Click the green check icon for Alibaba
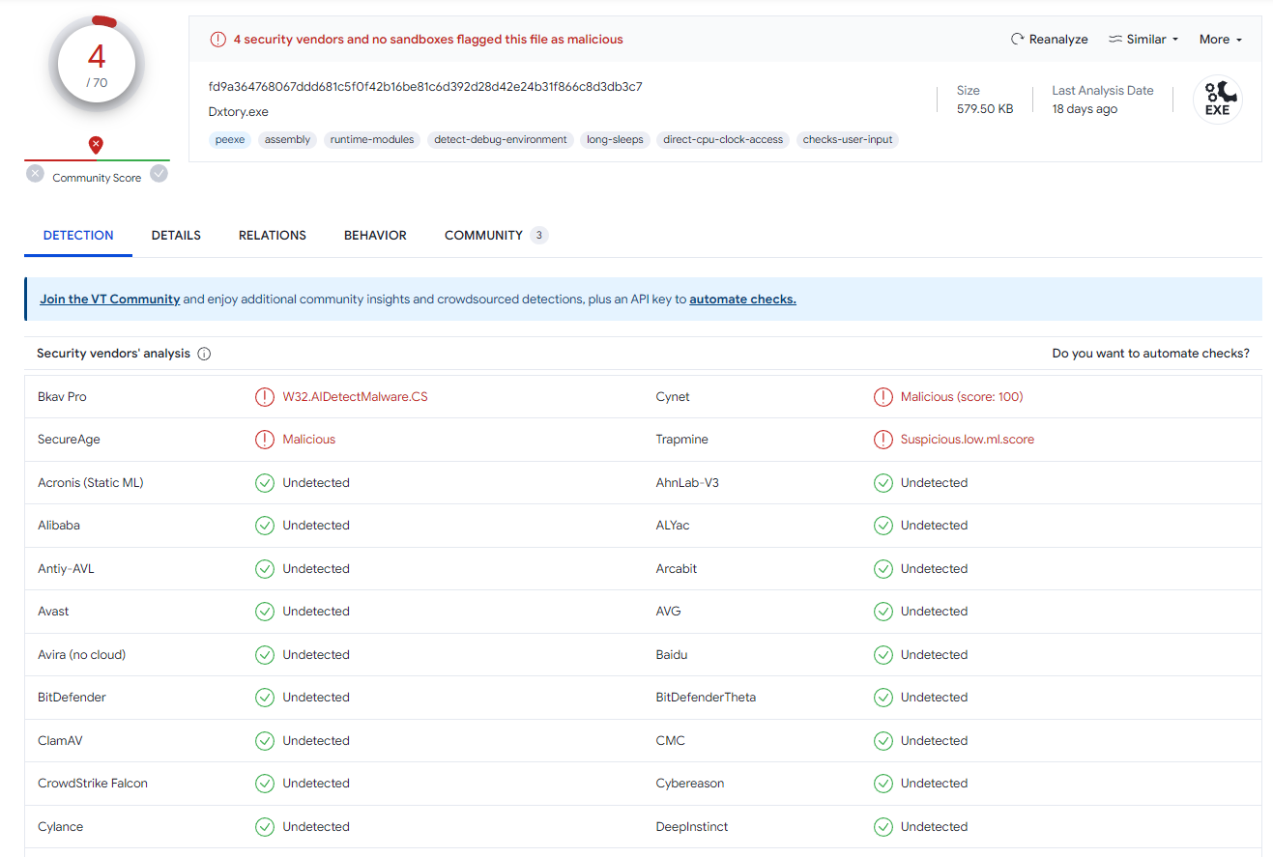The image size is (1273, 857). click(x=264, y=526)
